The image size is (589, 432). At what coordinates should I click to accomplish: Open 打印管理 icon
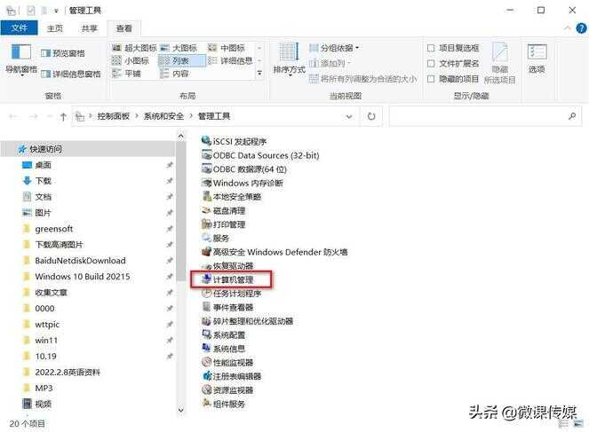(206, 224)
